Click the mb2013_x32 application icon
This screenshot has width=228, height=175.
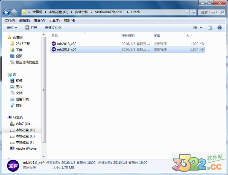pos(54,44)
